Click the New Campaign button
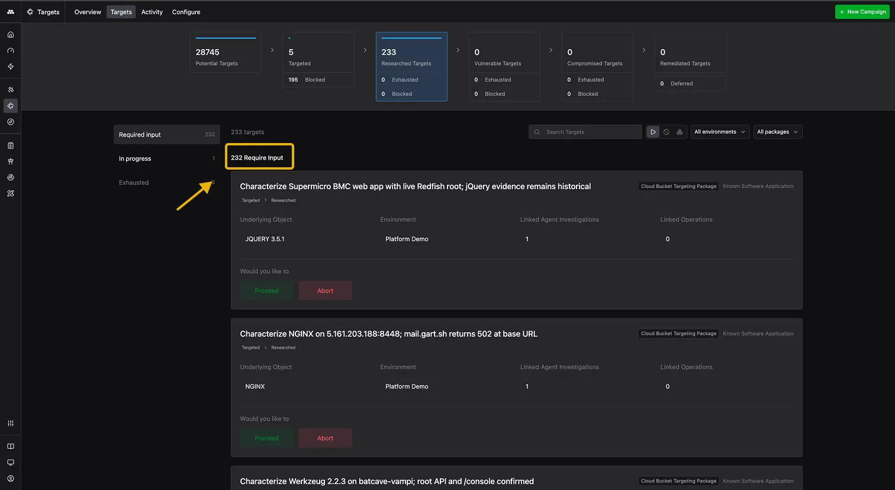The width and height of the screenshot is (895, 490). 862,12
